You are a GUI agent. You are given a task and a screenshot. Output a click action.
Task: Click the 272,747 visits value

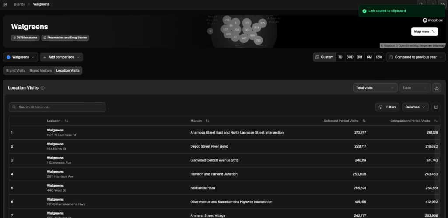pyautogui.click(x=360, y=133)
